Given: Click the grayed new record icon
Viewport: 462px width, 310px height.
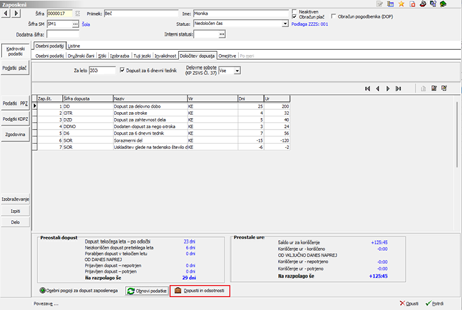Looking at the screenshot, I should pos(423,89).
